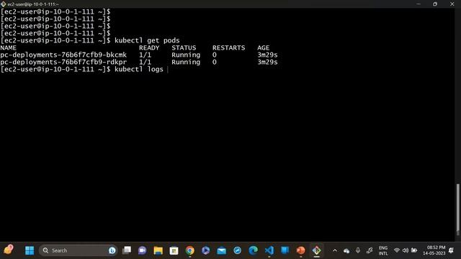This screenshot has height=259, width=461.
Task: Expand the hidden system tray icons chevron
Action: [x=334, y=250]
